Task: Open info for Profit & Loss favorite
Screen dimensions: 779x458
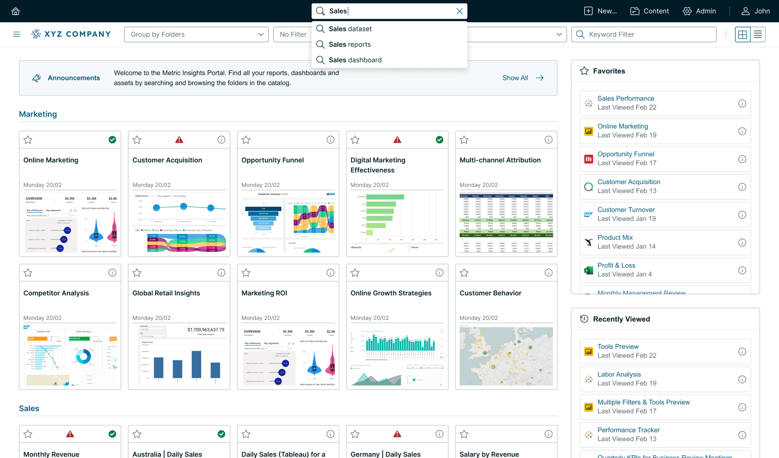Action: tap(742, 270)
